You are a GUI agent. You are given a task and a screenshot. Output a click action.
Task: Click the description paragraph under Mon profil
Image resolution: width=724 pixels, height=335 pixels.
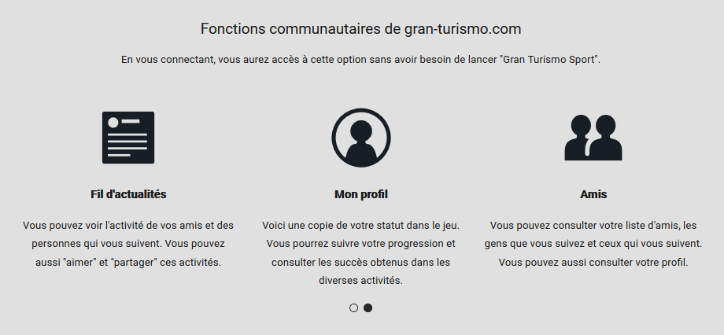361,253
